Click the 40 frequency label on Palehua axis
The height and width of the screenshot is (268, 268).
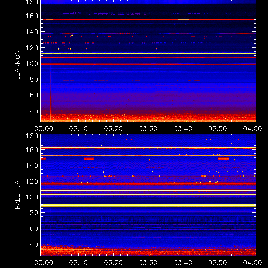[34, 244]
